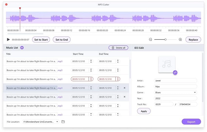Click the first track's End Time stepper arrows
This screenshot has width=207, height=132.
point(118,61)
